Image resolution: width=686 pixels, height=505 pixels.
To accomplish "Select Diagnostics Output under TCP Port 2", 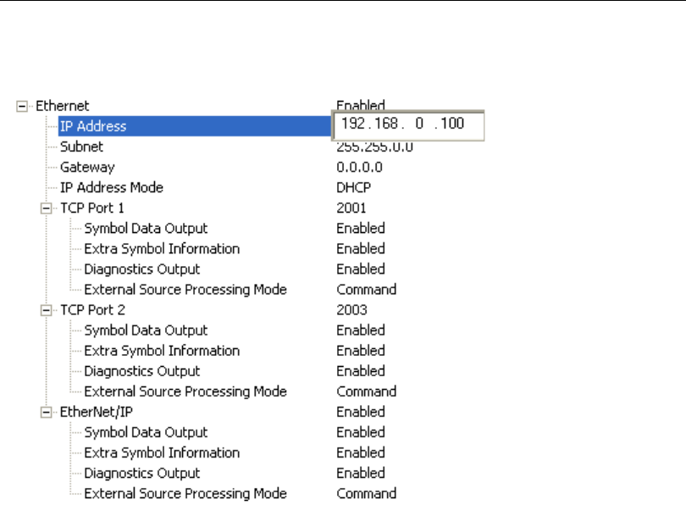I will tap(142, 370).
